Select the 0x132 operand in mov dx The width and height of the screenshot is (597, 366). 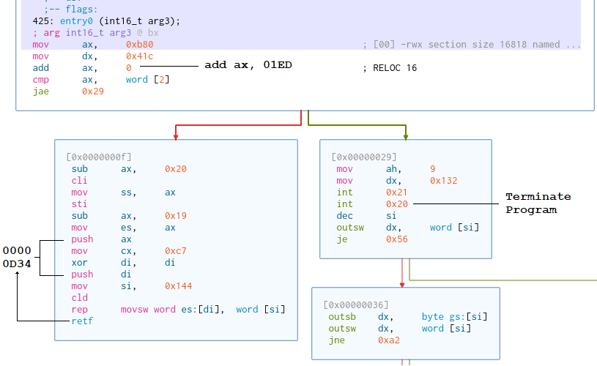(x=442, y=181)
